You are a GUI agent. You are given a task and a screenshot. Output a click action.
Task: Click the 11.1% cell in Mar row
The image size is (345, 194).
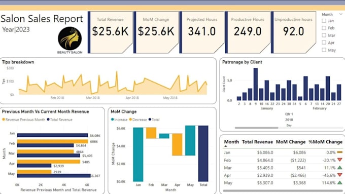[330, 168]
